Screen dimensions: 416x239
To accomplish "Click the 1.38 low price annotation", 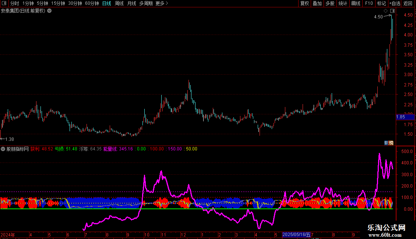I will (x=10, y=139).
